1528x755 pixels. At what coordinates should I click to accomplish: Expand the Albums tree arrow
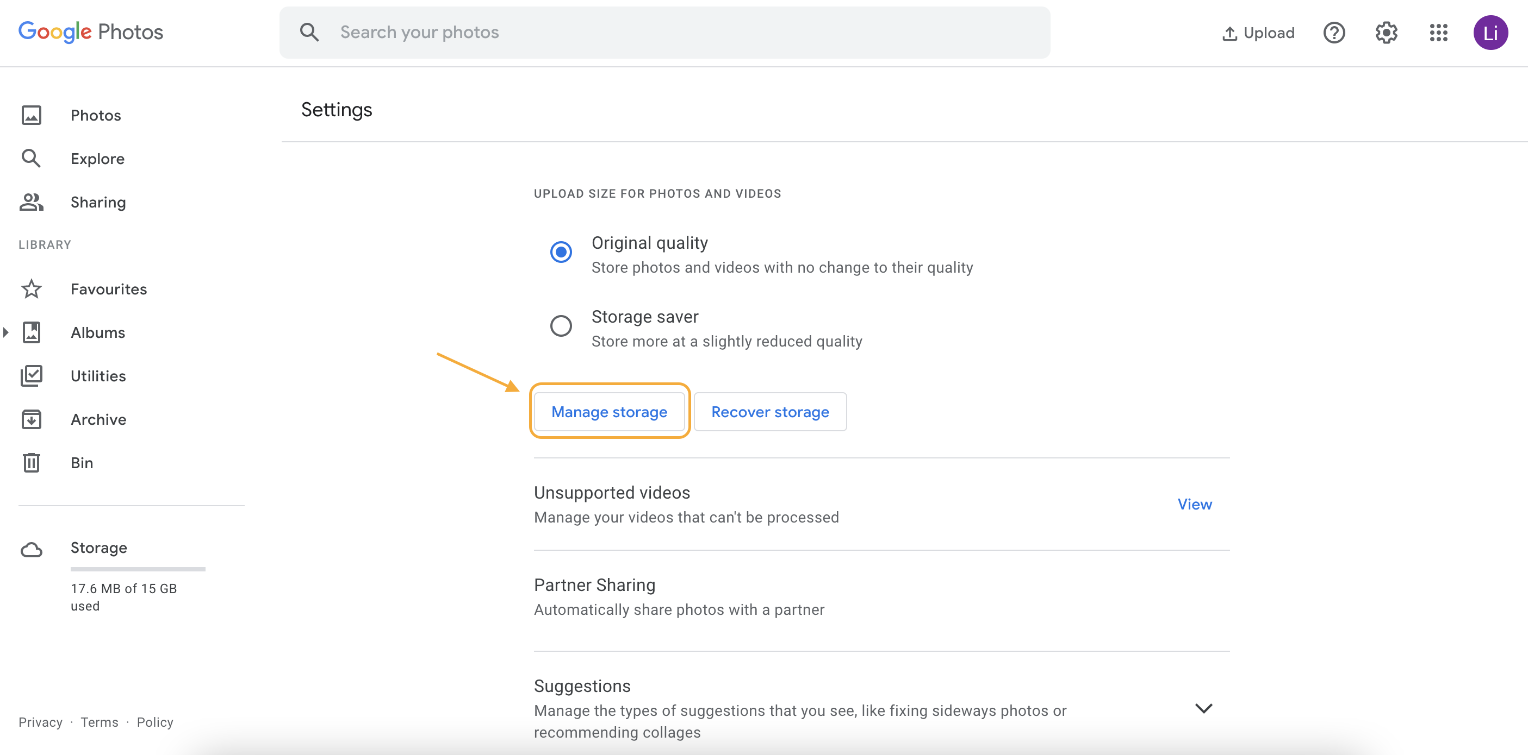pos(6,332)
